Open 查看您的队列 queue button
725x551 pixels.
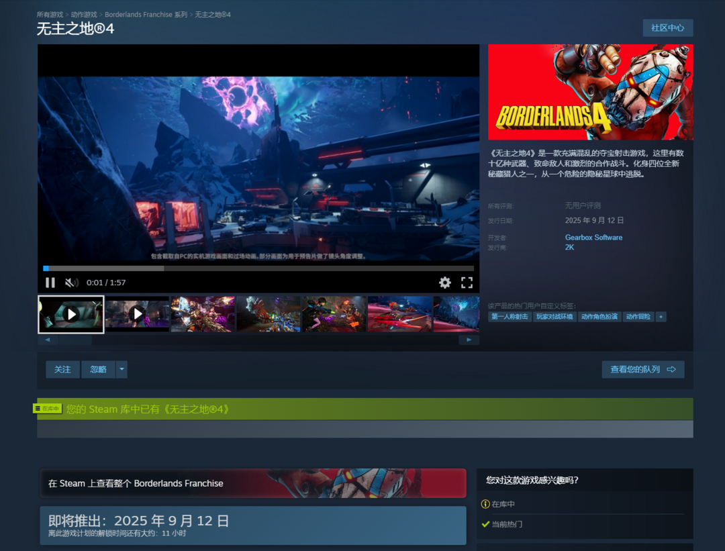tap(642, 370)
